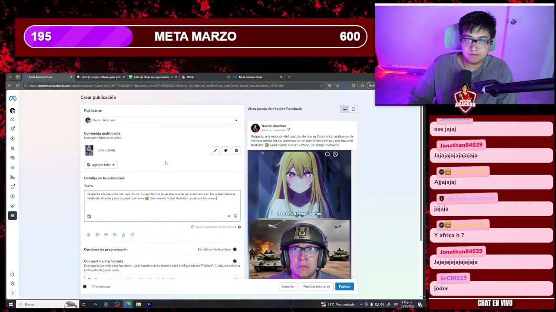Viewport: 556px width, 312px height.
Task: Toggle Compartir en tu historia switch
Action: [235, 261]
